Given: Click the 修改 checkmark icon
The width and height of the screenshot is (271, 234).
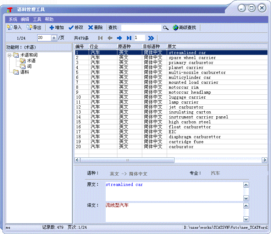Looking at the screenshot, I should 71,28.
